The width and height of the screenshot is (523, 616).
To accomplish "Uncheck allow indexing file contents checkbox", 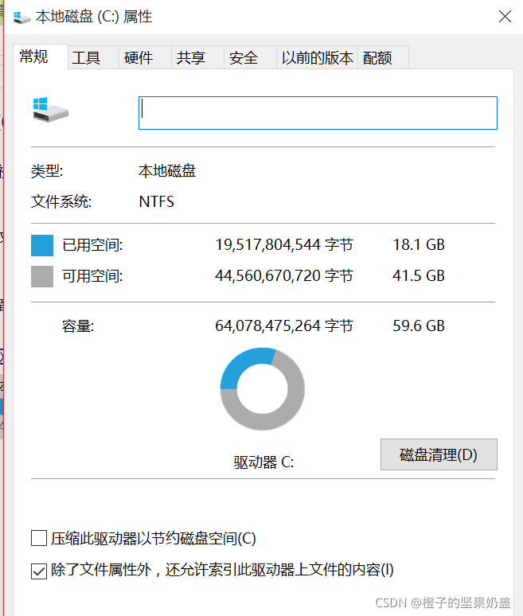I will coord(39,571).
